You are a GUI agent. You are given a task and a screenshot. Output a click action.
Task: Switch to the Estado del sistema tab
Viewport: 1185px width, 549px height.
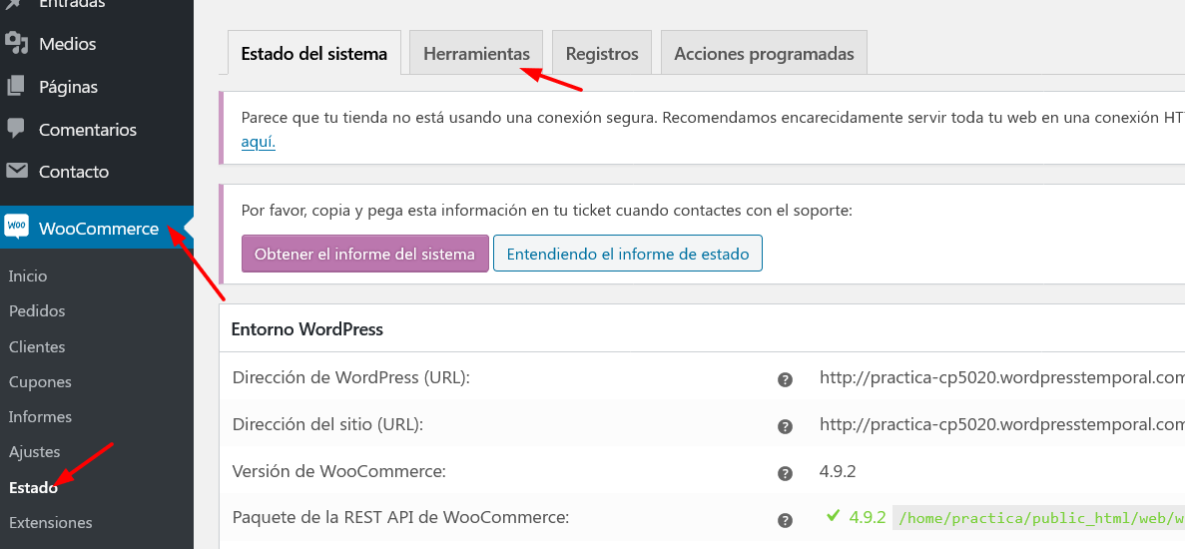(313, 53)
